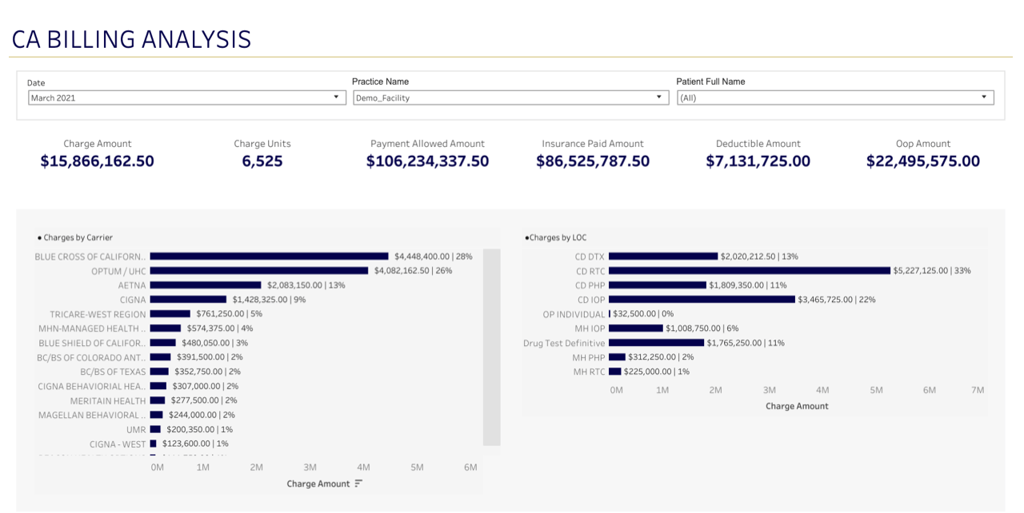Select the CIGNA carrier bar at 9%
Screen dimensions: 1024x513
tap(188, 300)
